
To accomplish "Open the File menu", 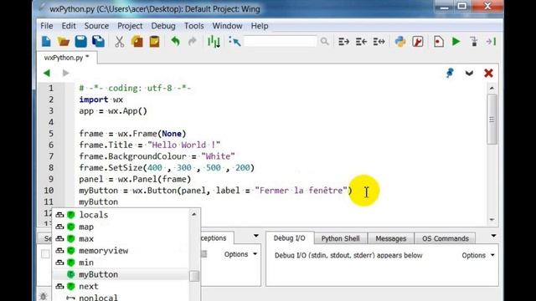I will pyautogui.click(x=47, y=26).
